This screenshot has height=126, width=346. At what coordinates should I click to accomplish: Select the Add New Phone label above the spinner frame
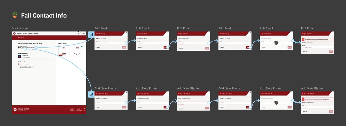pyautogui.click(x=271, y=88)
